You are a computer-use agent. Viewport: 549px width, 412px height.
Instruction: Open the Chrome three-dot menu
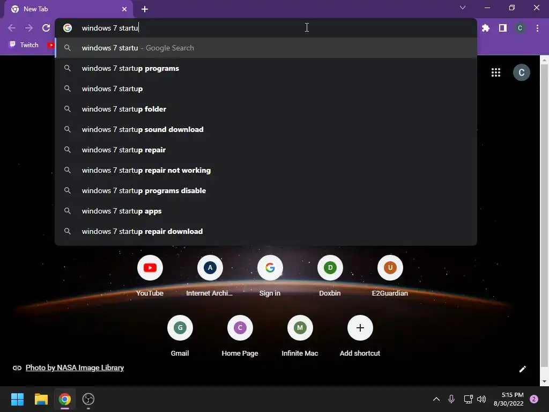[x=537, y=28]
